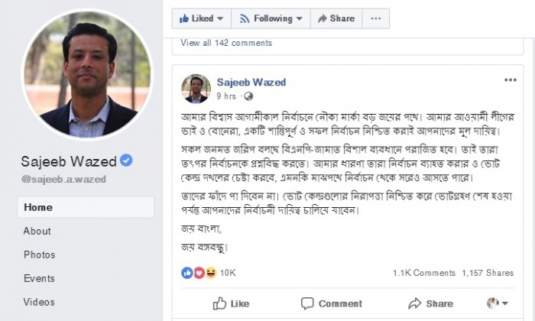Image resolution: width=535 pixels, height=321 pixels.
Task: Expand the post-as profile selector
Action: [x=498, y=303]
